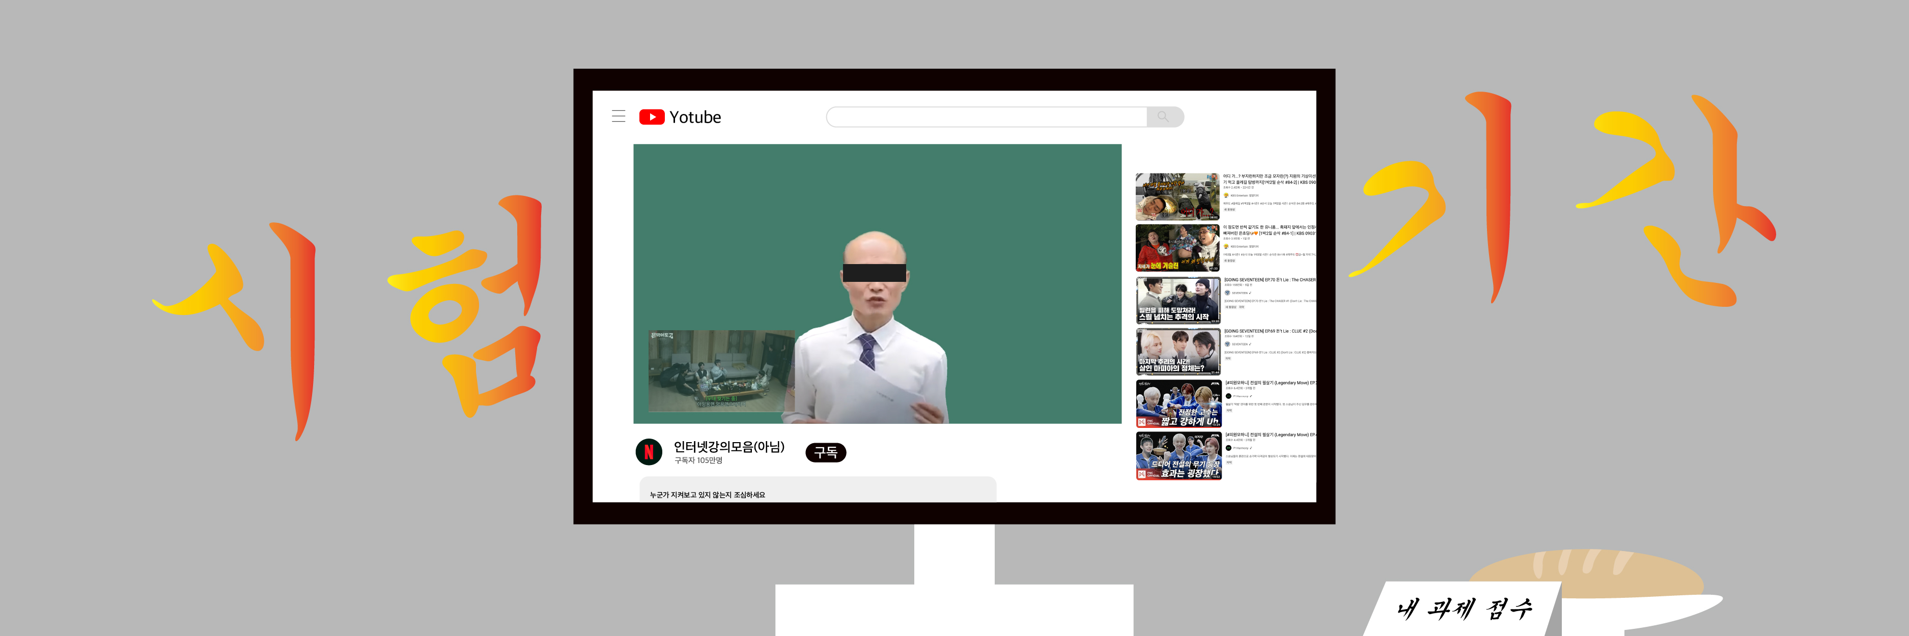
Task: Open the 짧고 강하게 Legendary Move thumbnail
Action: pyautogui.click(x=1177, y=403)
